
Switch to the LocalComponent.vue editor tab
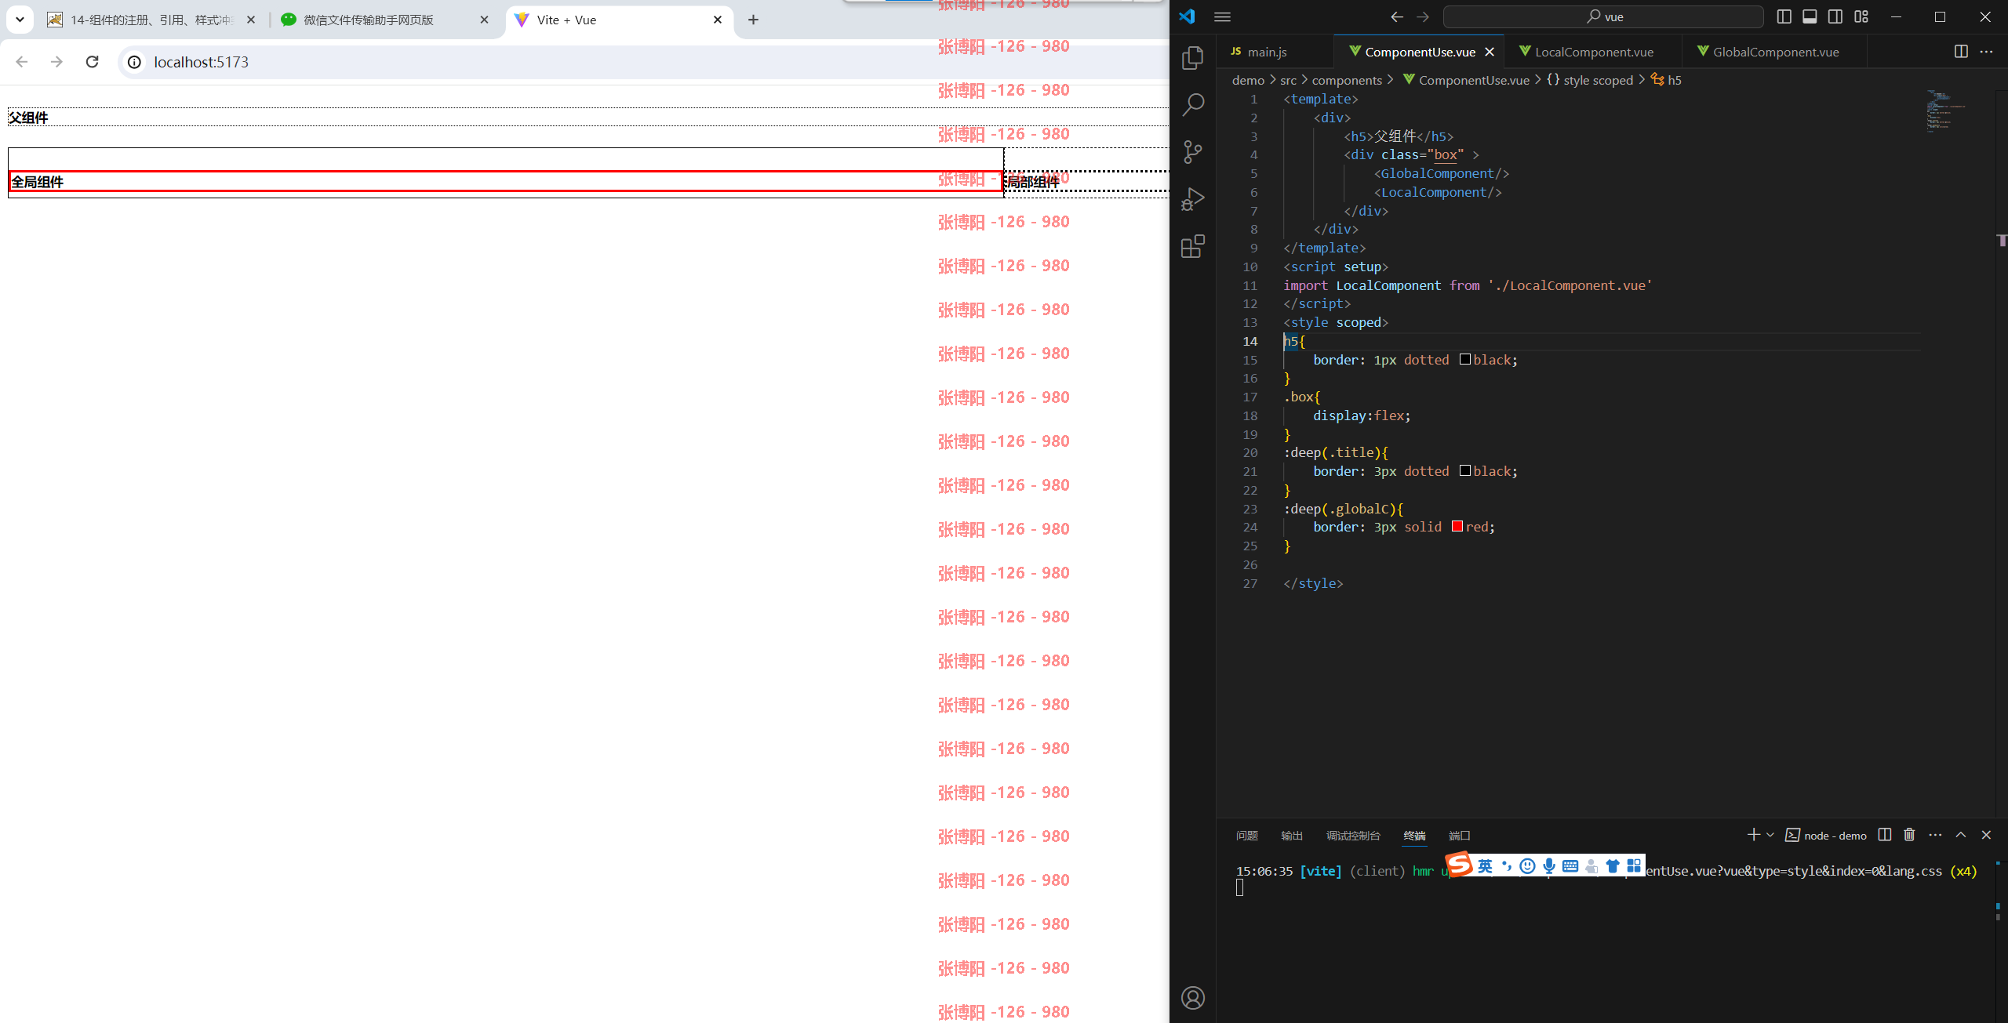pos(1594,52)
